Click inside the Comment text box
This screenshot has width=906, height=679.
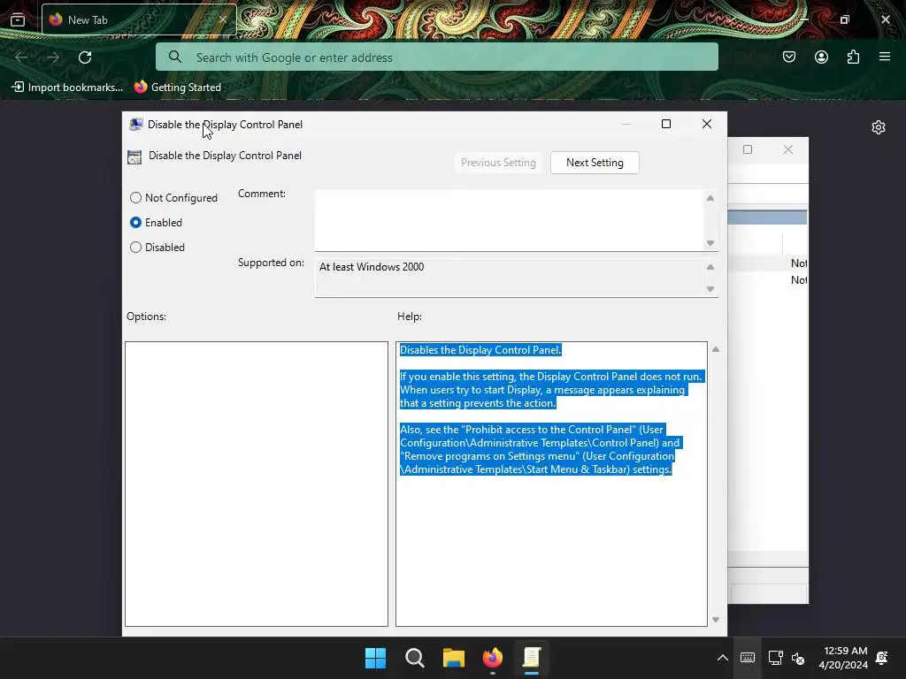click(509, 220)
